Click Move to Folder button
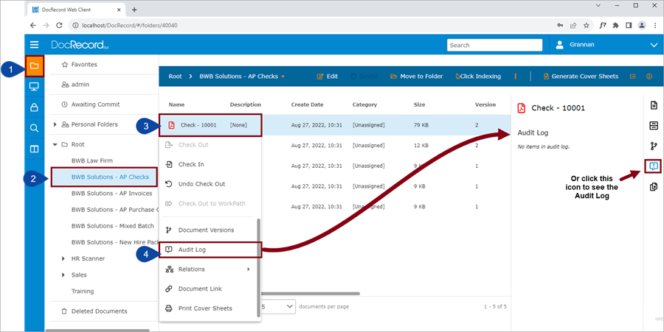Image resolution: width=664 pixels, height=332 pixels. [x=416, y=77]
